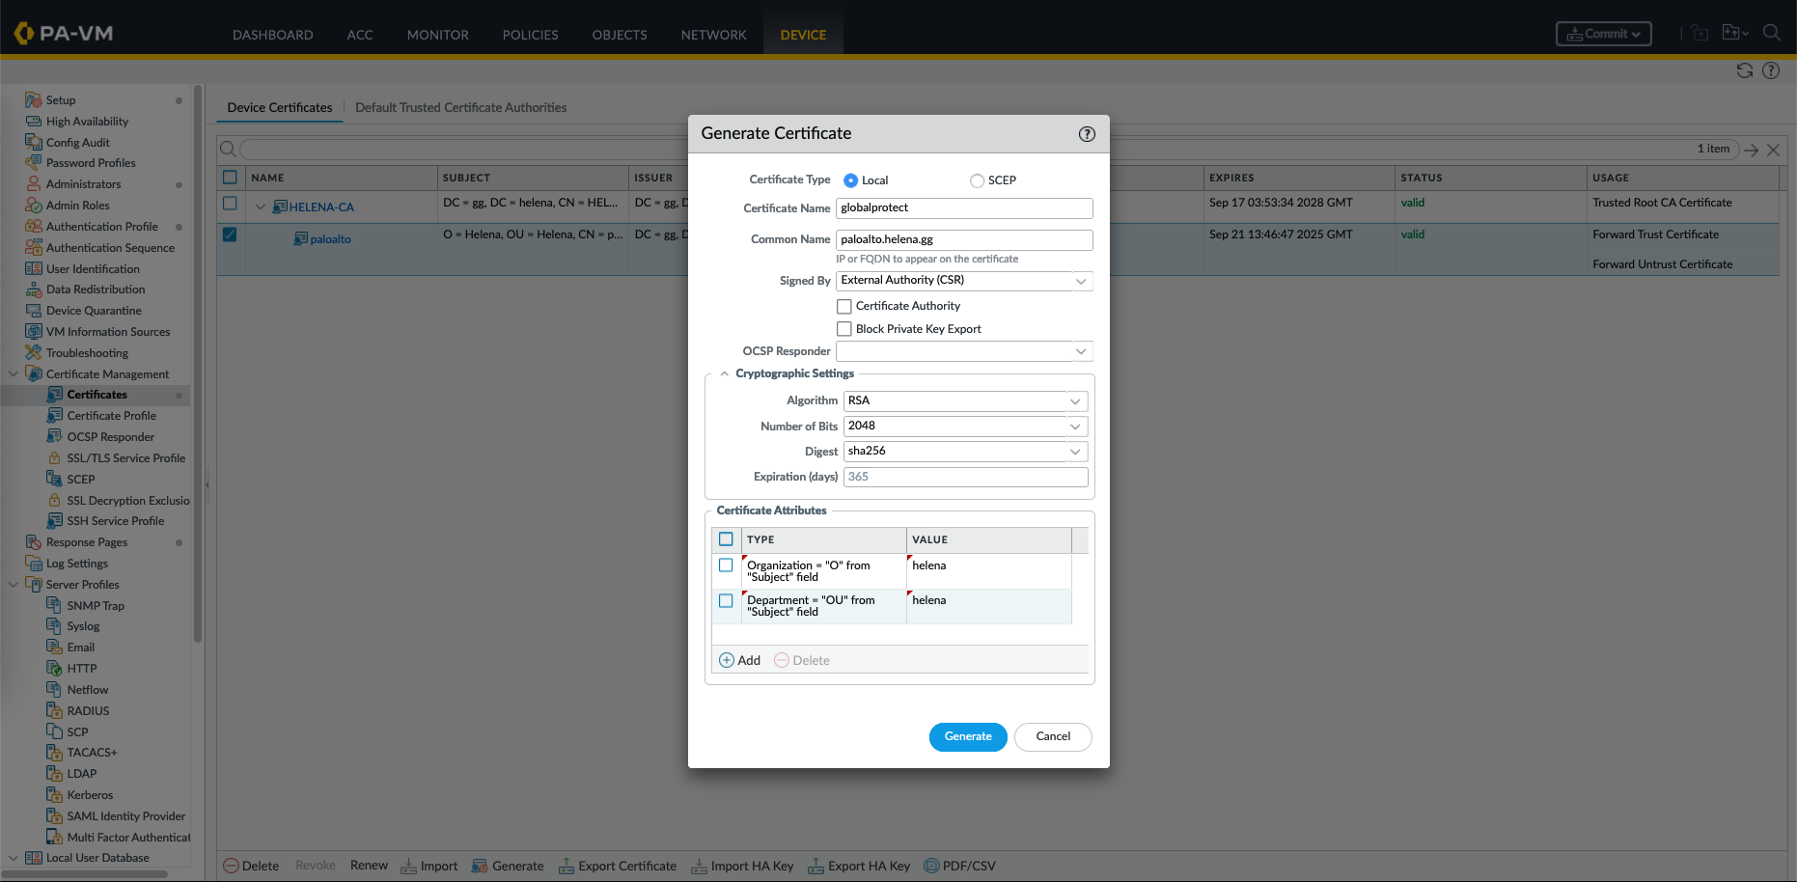Check the Block Private Key Export option

click(844, 329)
